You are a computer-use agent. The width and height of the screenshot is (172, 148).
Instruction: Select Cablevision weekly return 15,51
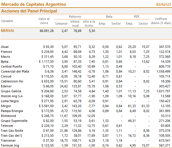pos(64,81)
